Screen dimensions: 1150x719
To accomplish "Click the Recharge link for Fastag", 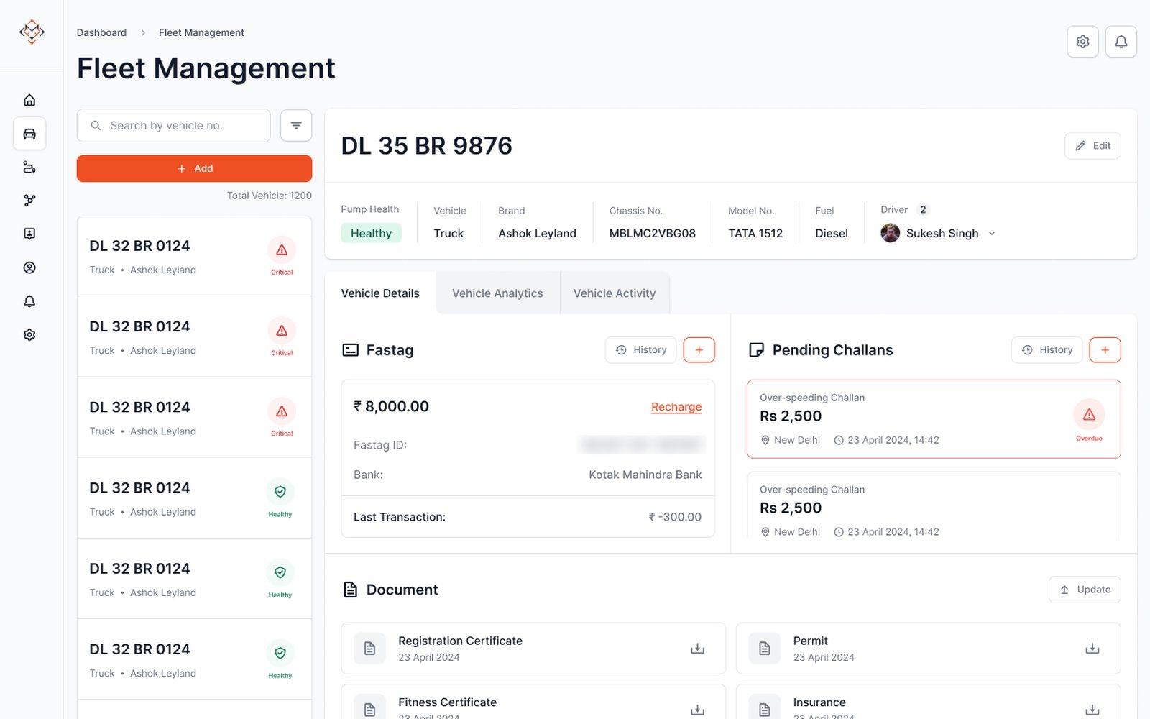I will point(676,407).
